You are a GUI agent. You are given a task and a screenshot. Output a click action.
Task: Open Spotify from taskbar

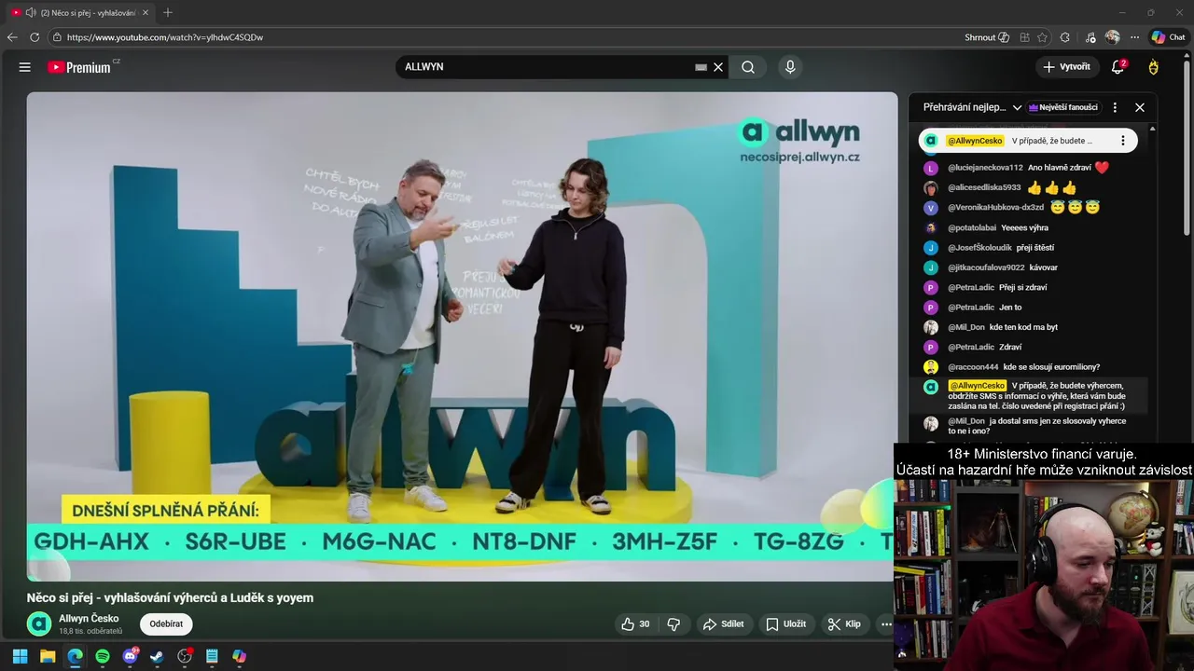tap(103, 656)
